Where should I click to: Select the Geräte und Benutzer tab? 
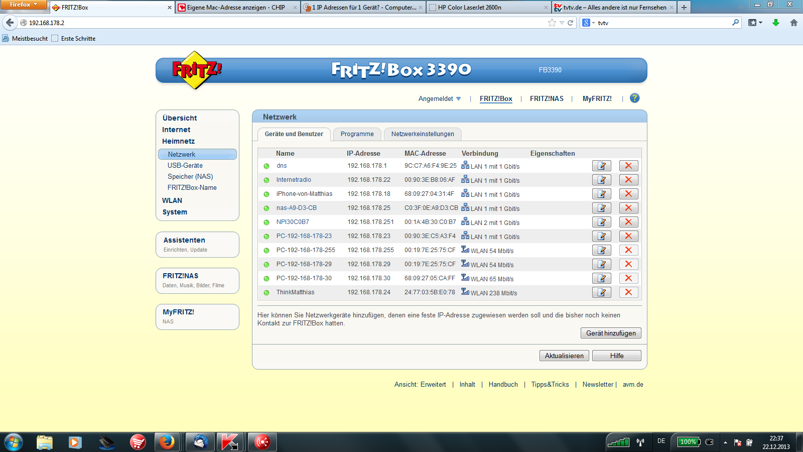click(x=294, y=134)
